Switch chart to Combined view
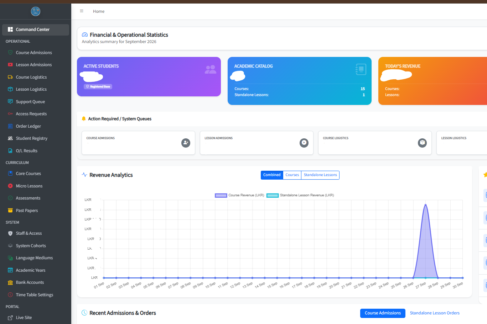 (x=272, y=175)
